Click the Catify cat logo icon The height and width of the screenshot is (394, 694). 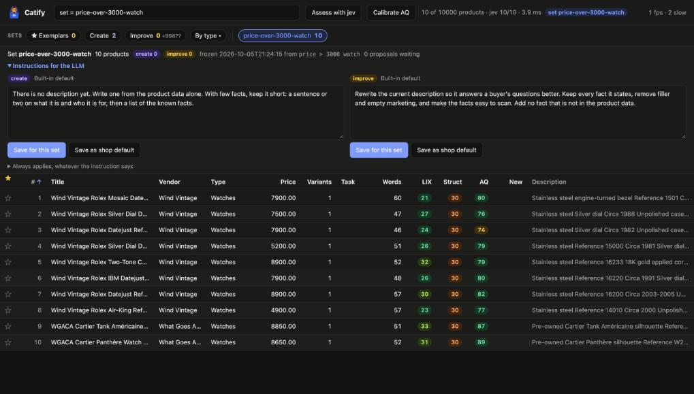tap(14, 12)
